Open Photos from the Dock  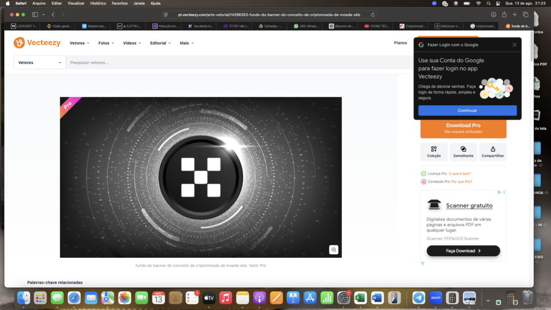point(125,298)
